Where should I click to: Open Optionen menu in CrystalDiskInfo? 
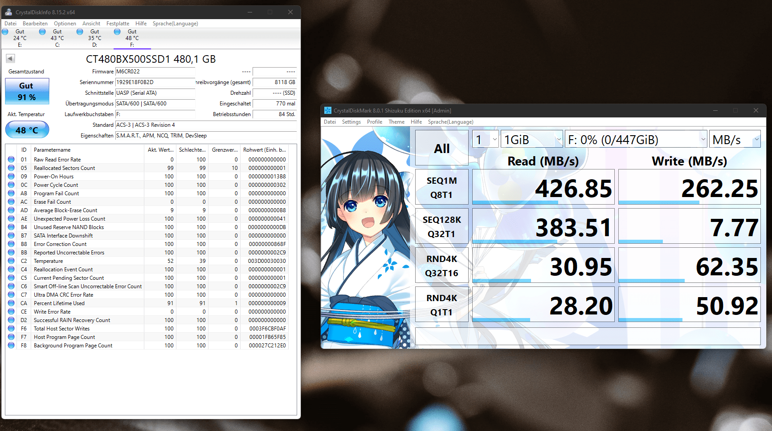pyautogui.click(x=65, y=24)
